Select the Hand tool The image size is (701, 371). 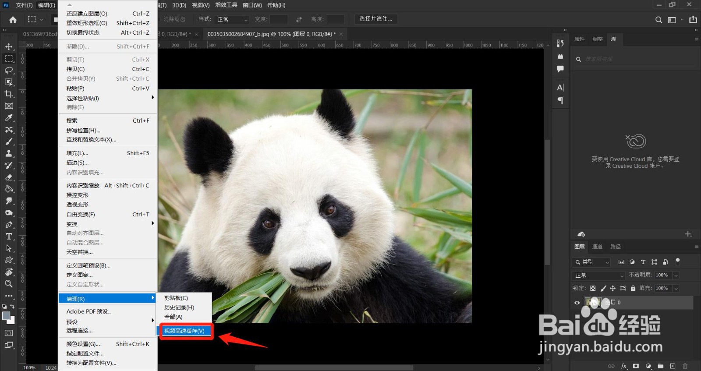9,272
